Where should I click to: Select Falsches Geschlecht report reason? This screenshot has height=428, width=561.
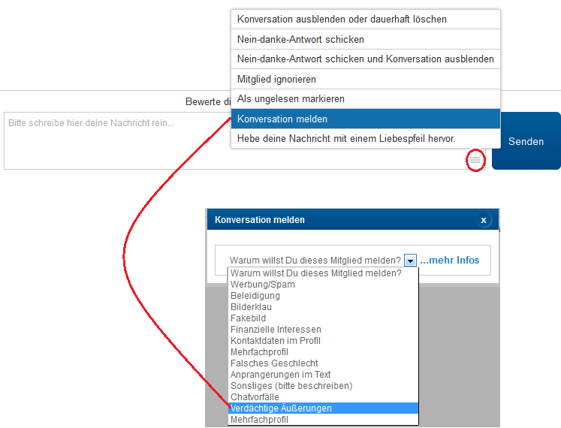click(274, 363)
